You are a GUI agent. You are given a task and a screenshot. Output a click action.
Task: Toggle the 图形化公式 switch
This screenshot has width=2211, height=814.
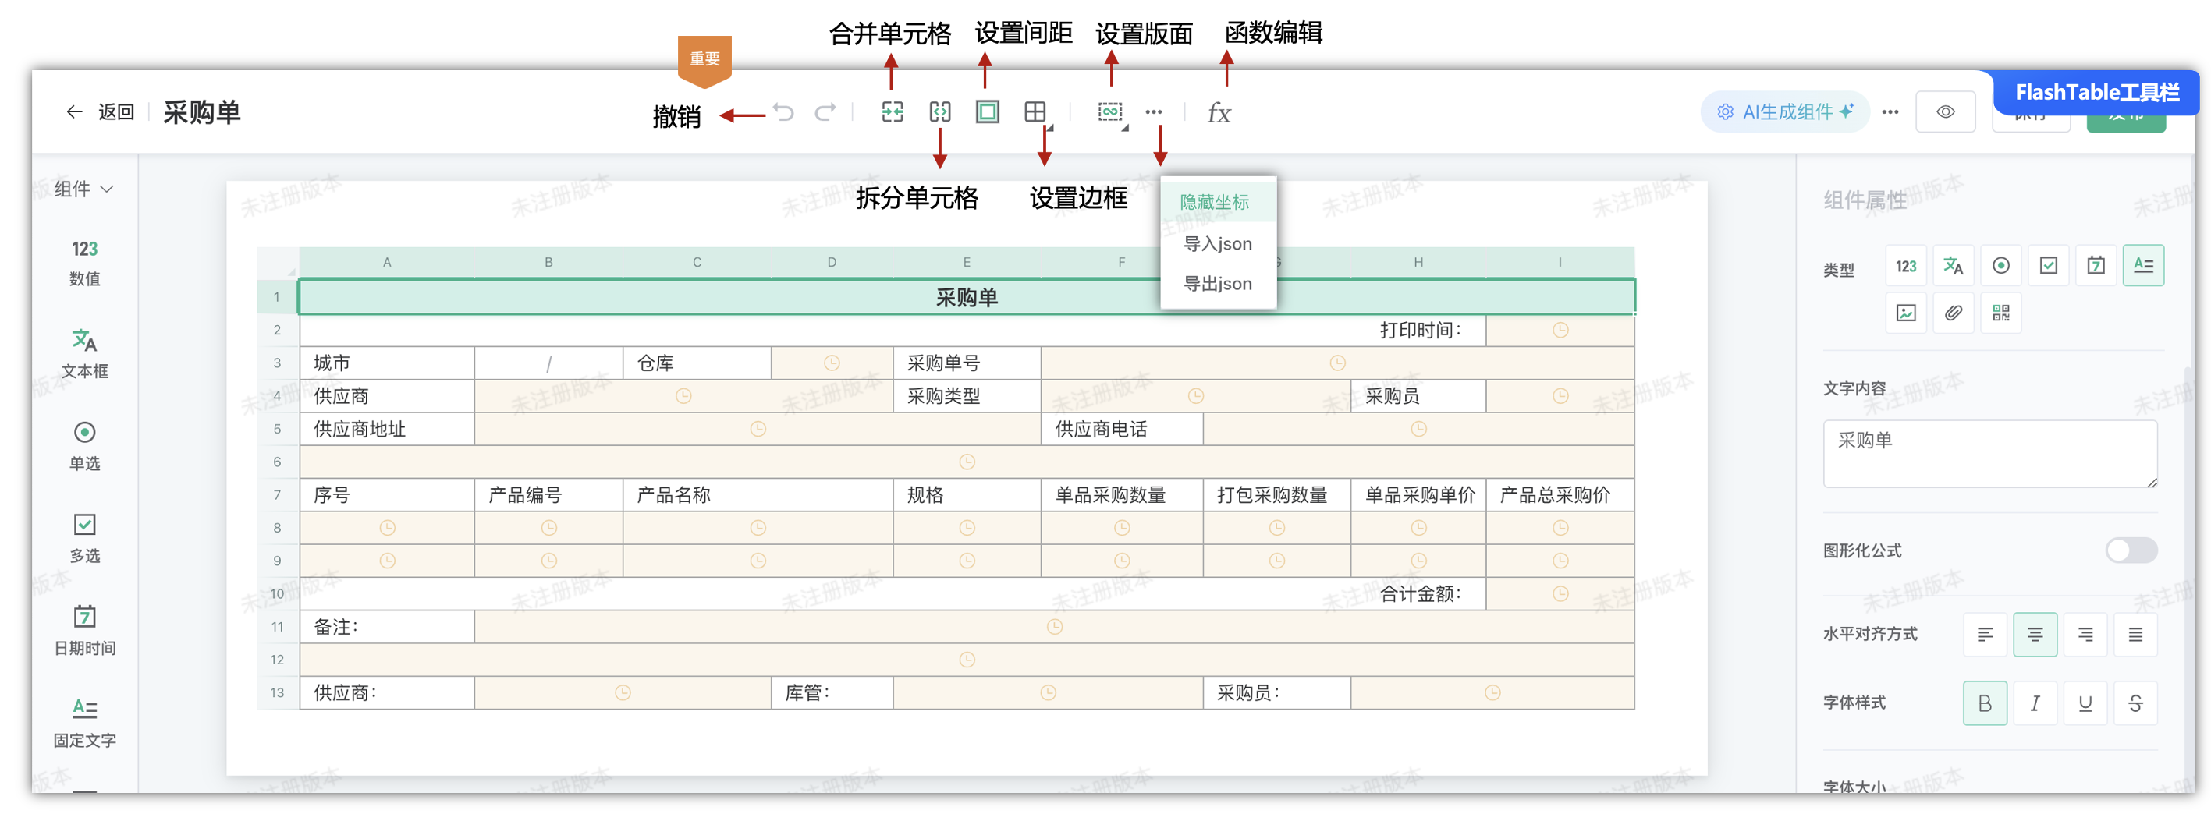point(2132,550)
